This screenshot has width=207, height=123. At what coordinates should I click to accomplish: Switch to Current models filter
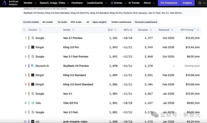pyautogui.click(x=31, y=22)
